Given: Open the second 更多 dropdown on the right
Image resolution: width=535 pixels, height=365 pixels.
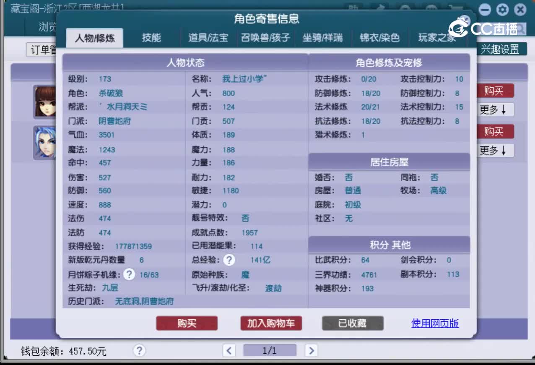Looking at the screenshot, I should 496,151.
